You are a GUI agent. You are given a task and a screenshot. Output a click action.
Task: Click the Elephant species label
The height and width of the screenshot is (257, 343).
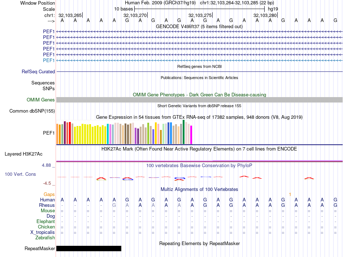click(x=45, y=222)
